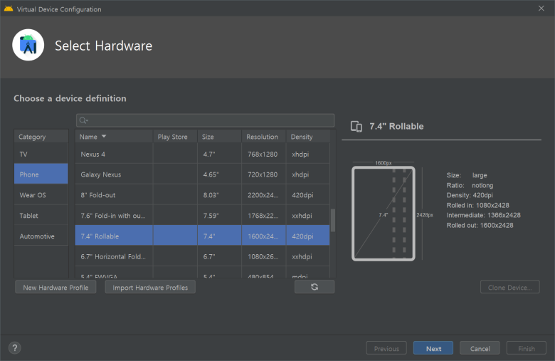Click the refresh device list icon button
The image size is (555, 361).
(x=314, y=287)
